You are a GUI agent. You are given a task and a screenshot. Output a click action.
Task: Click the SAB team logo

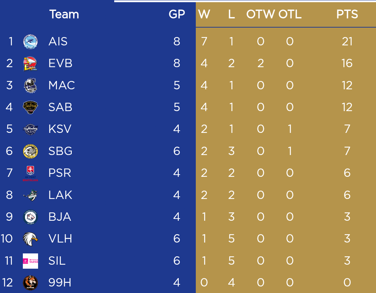30,107
